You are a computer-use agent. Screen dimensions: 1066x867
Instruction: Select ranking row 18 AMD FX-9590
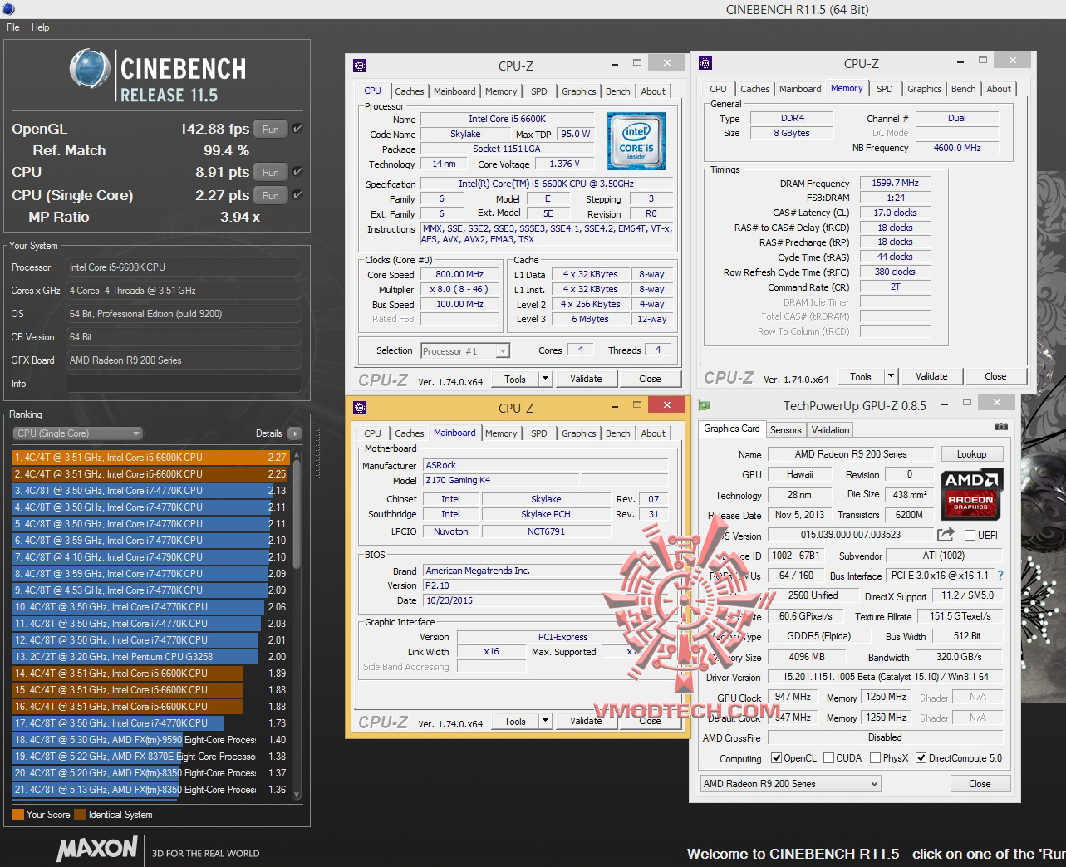(150, 740)
